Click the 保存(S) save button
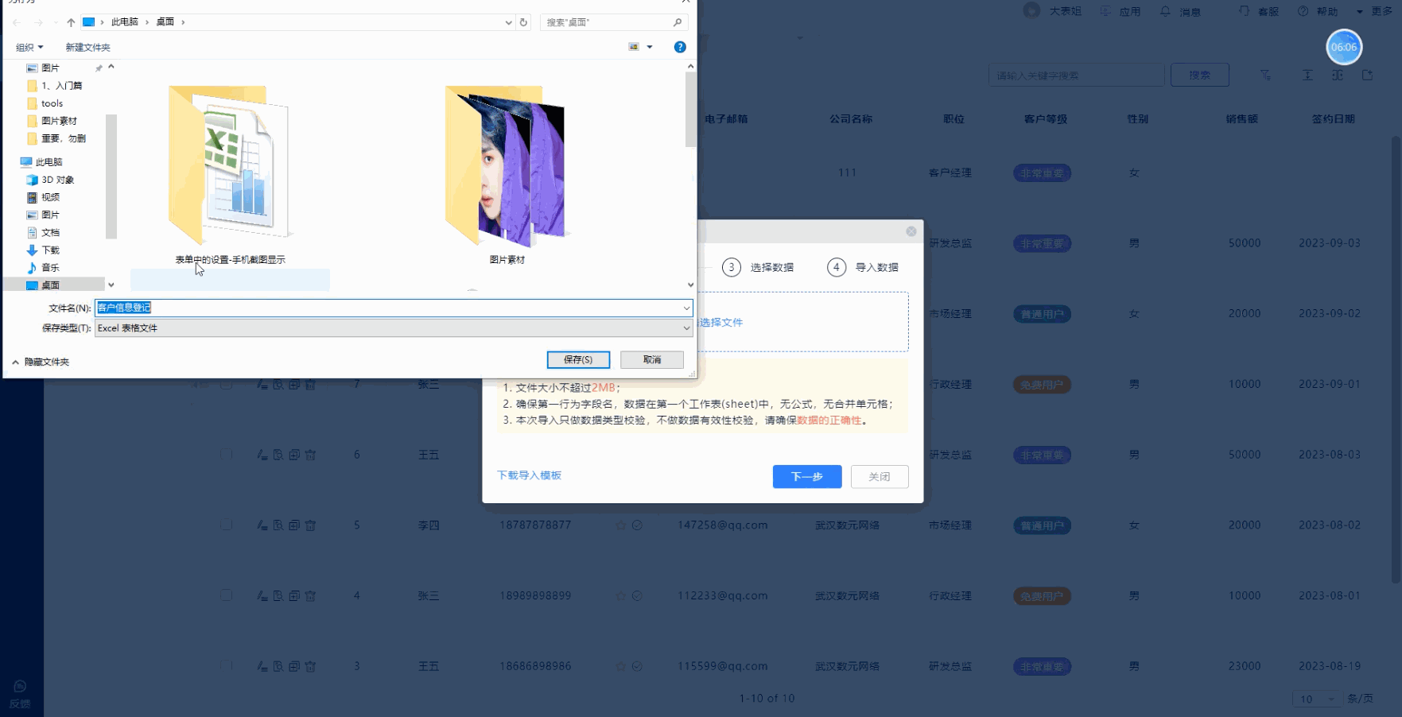The height and width of the screenshot is (717, 1402). point(578,360)
